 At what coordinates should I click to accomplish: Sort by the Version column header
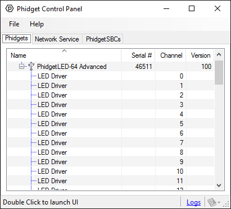coord(200,55)
